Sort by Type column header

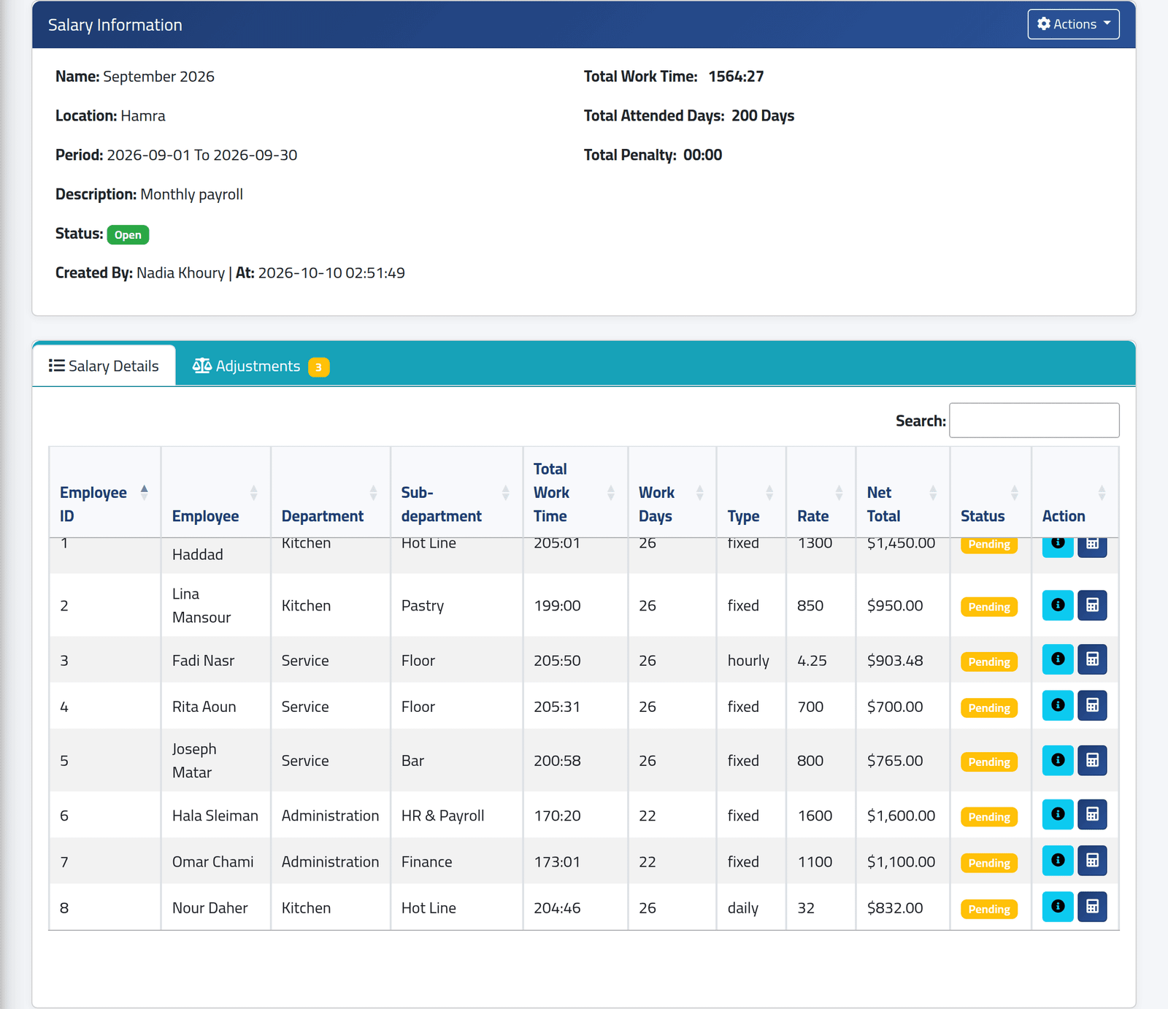tap(750, 493)
